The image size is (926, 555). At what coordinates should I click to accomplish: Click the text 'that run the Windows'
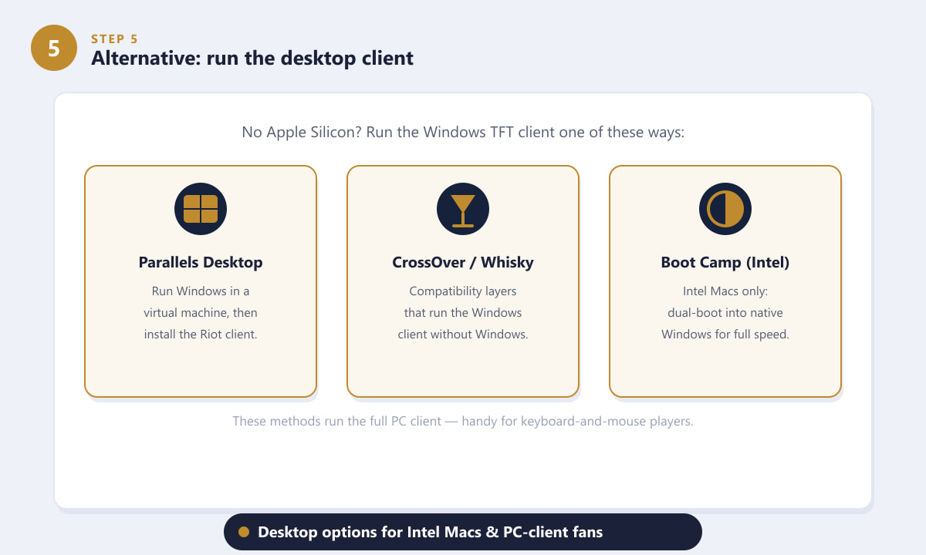[x=463, y=313]
